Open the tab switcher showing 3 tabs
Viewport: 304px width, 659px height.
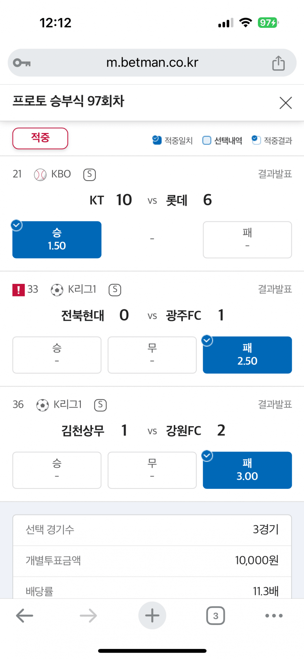pyautogui.click(x=215, y=616)
